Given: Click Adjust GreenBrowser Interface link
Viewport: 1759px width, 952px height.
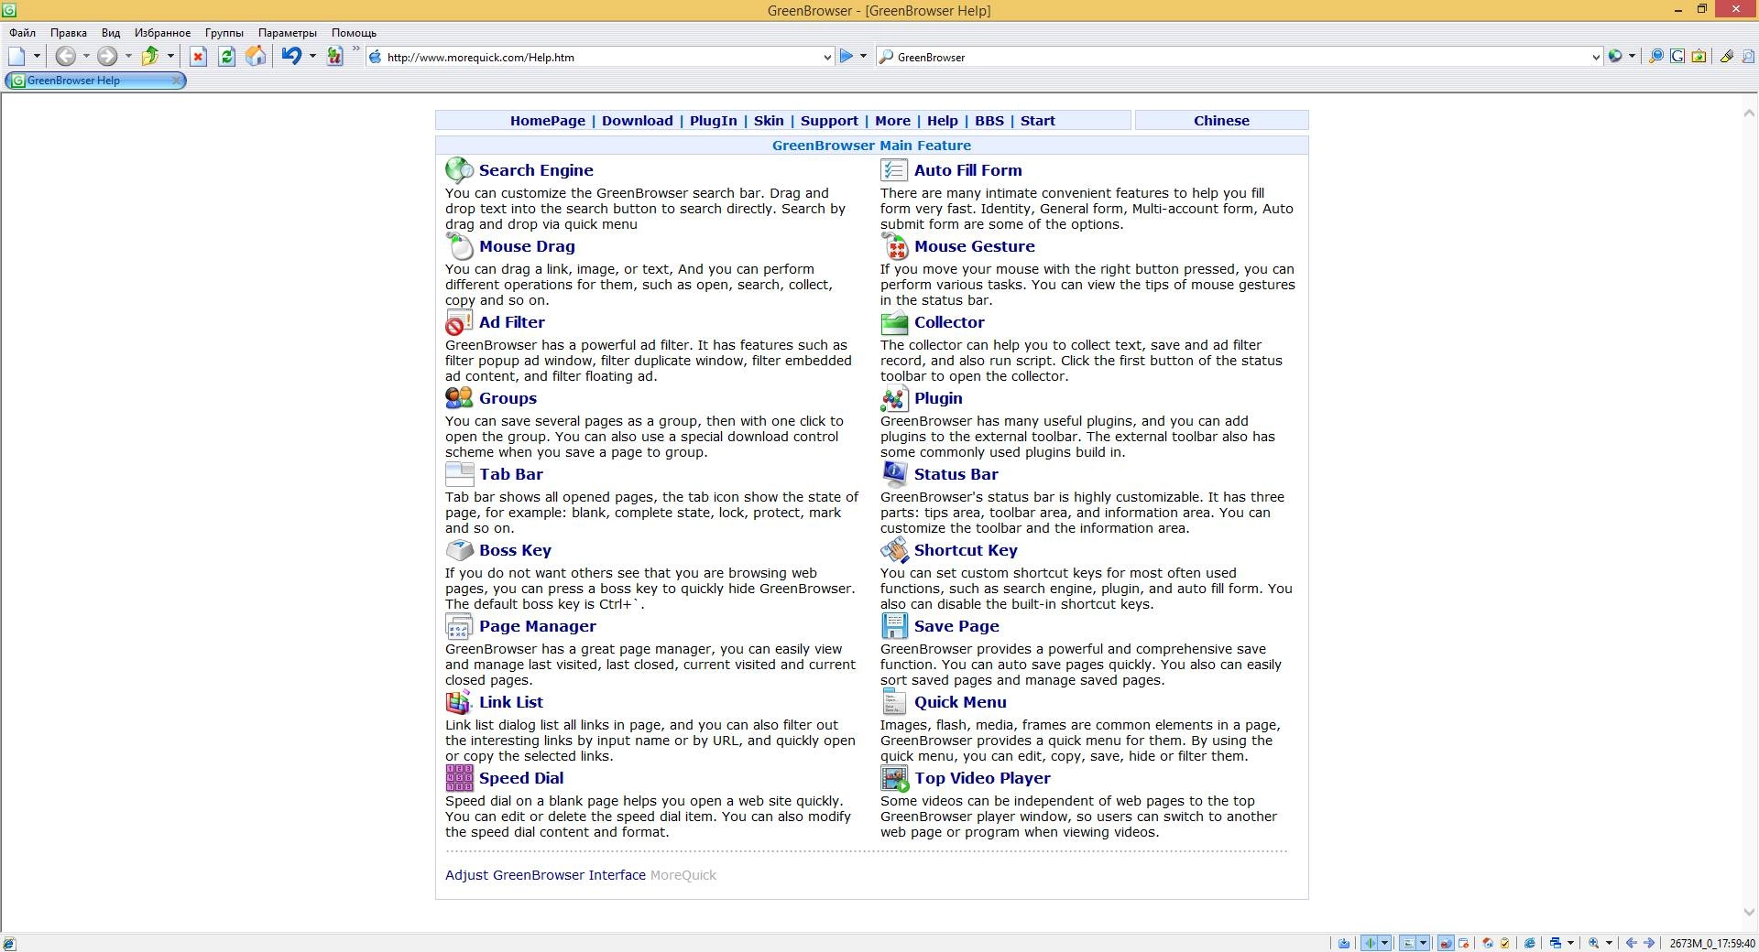Looking at the screenshot, I should [x=545, y=875].
